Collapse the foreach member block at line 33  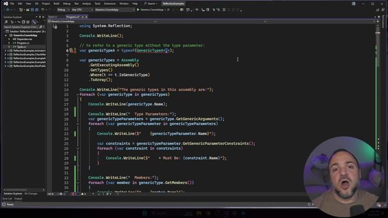[78, 183]
